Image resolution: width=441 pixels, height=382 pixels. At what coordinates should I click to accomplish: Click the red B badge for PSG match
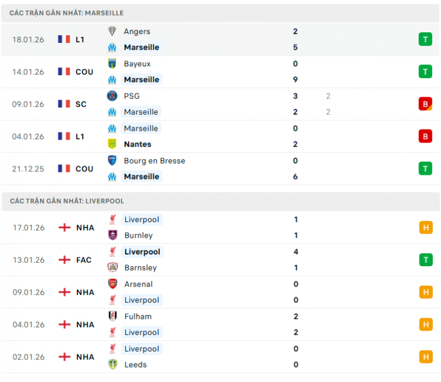pyautogui.click(x=425, y=104)
